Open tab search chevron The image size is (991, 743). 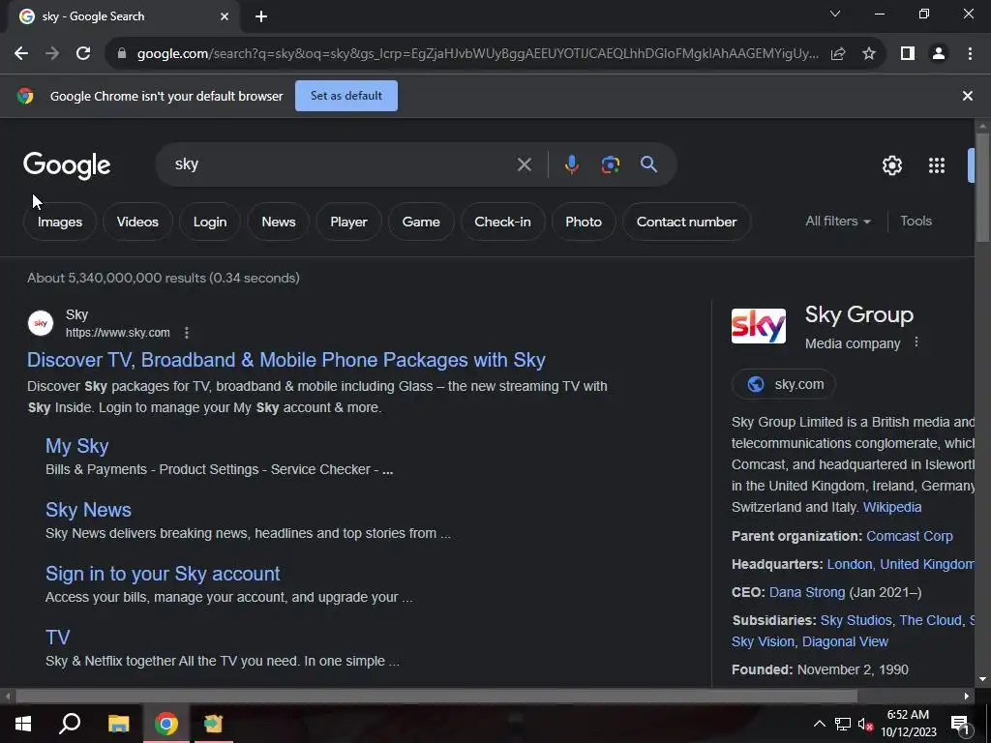835,14
